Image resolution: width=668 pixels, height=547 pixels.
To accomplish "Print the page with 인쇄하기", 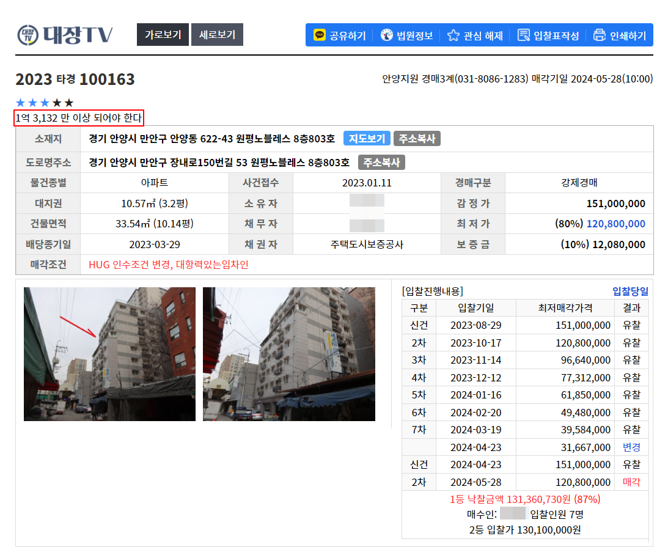I will click(x=620, y=35).
